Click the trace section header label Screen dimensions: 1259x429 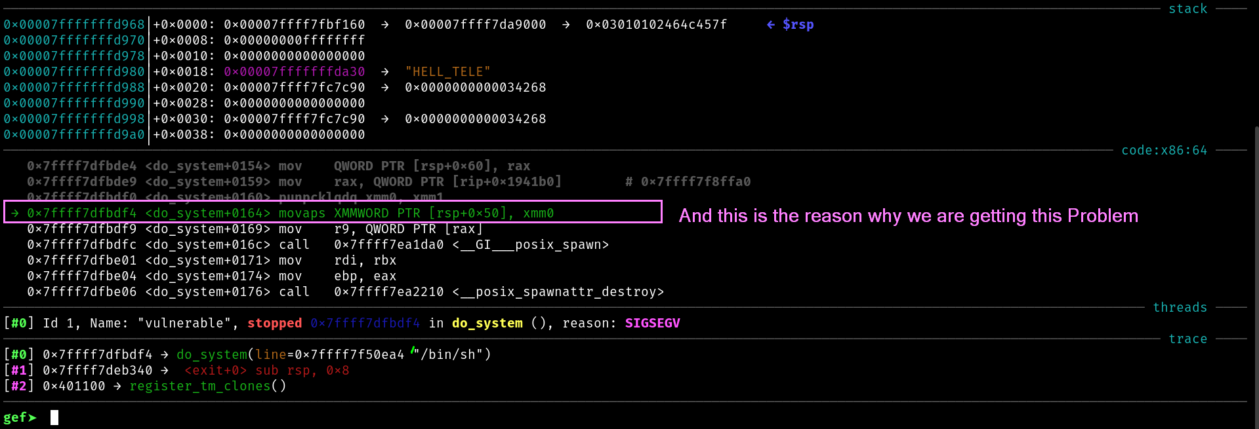pyautogui.click(x=1187, y=339)
